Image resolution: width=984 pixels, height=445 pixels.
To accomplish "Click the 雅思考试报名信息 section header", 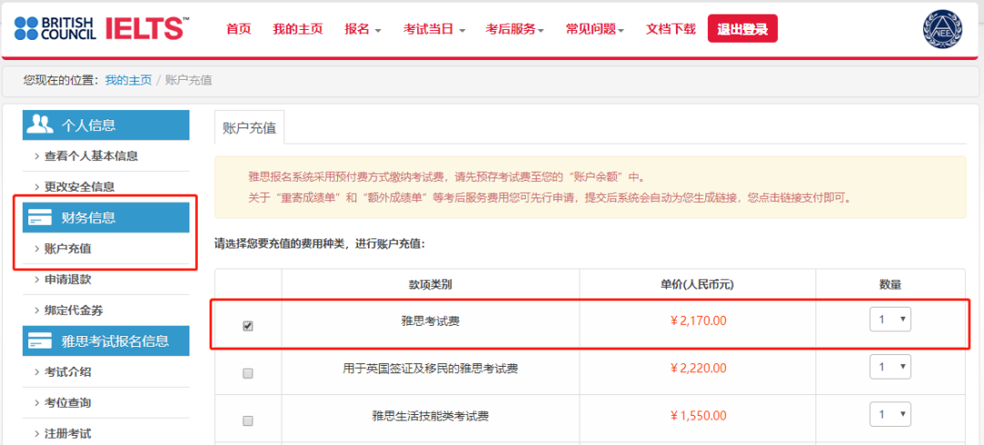I will (x=106, y=341).
